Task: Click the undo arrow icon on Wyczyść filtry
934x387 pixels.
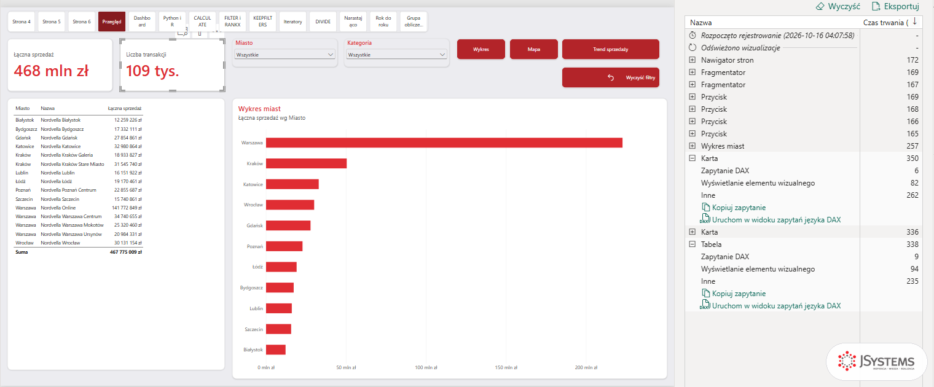Action: pos(611,77)
